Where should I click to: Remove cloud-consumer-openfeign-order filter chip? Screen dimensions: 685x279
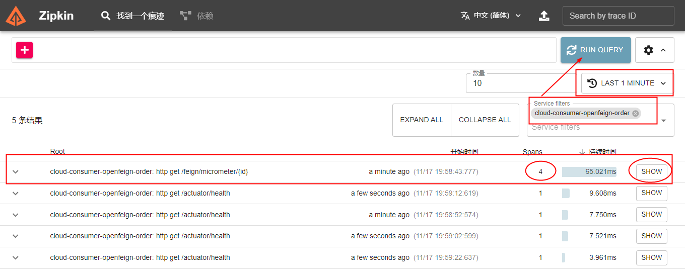636,113
